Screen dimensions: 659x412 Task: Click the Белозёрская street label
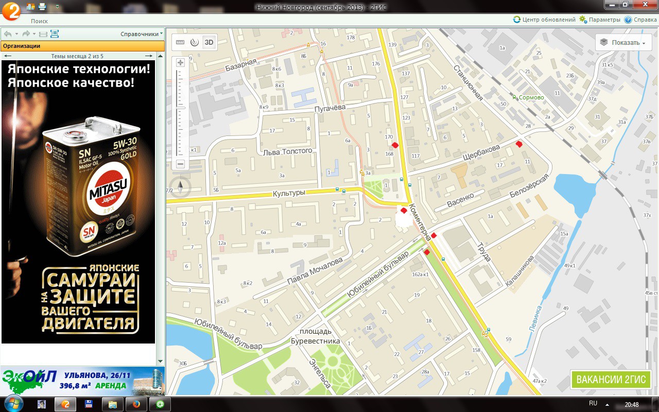[x=529, y=186]
